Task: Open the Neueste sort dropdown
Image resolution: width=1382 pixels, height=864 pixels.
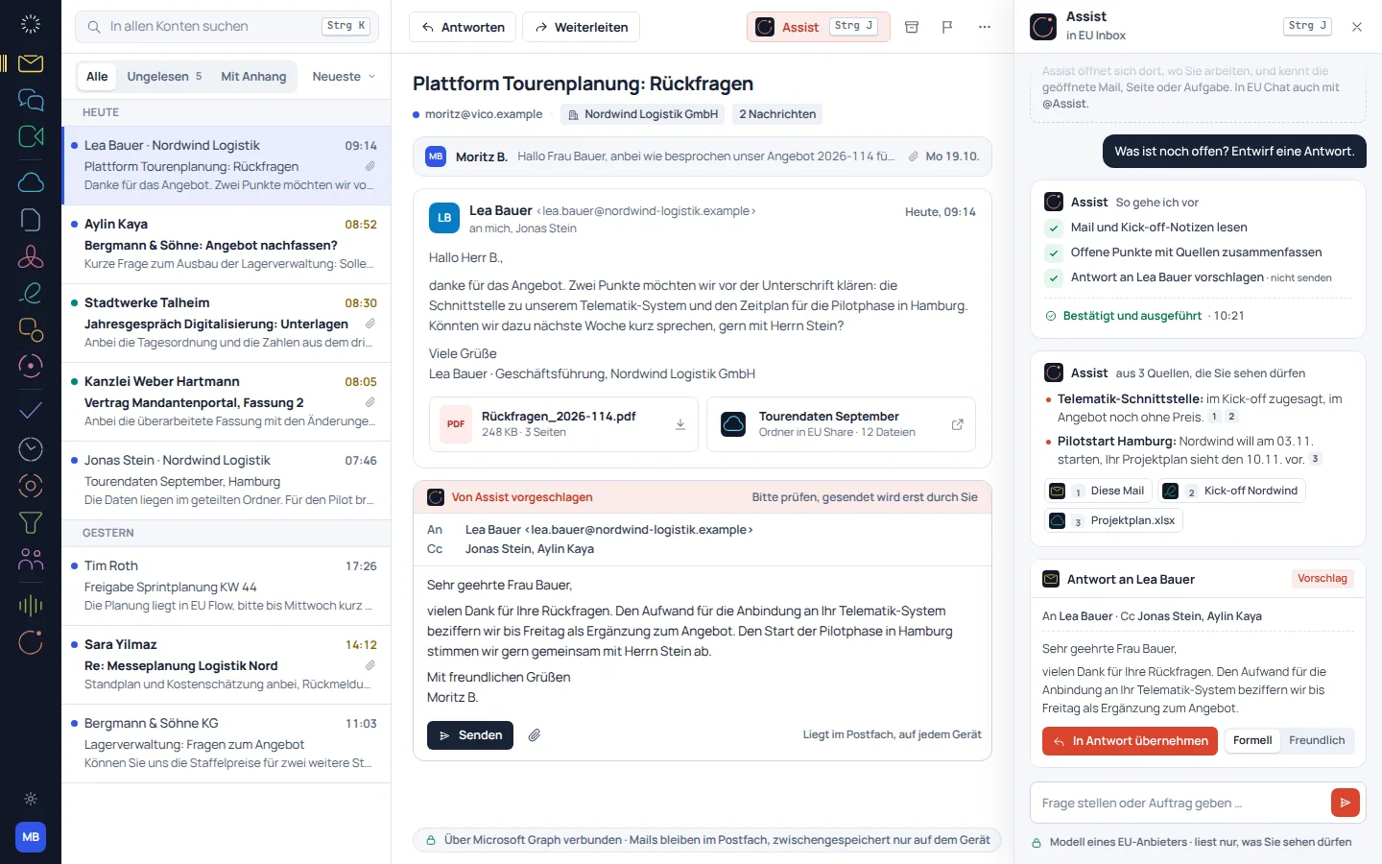Action: (344, 77)
